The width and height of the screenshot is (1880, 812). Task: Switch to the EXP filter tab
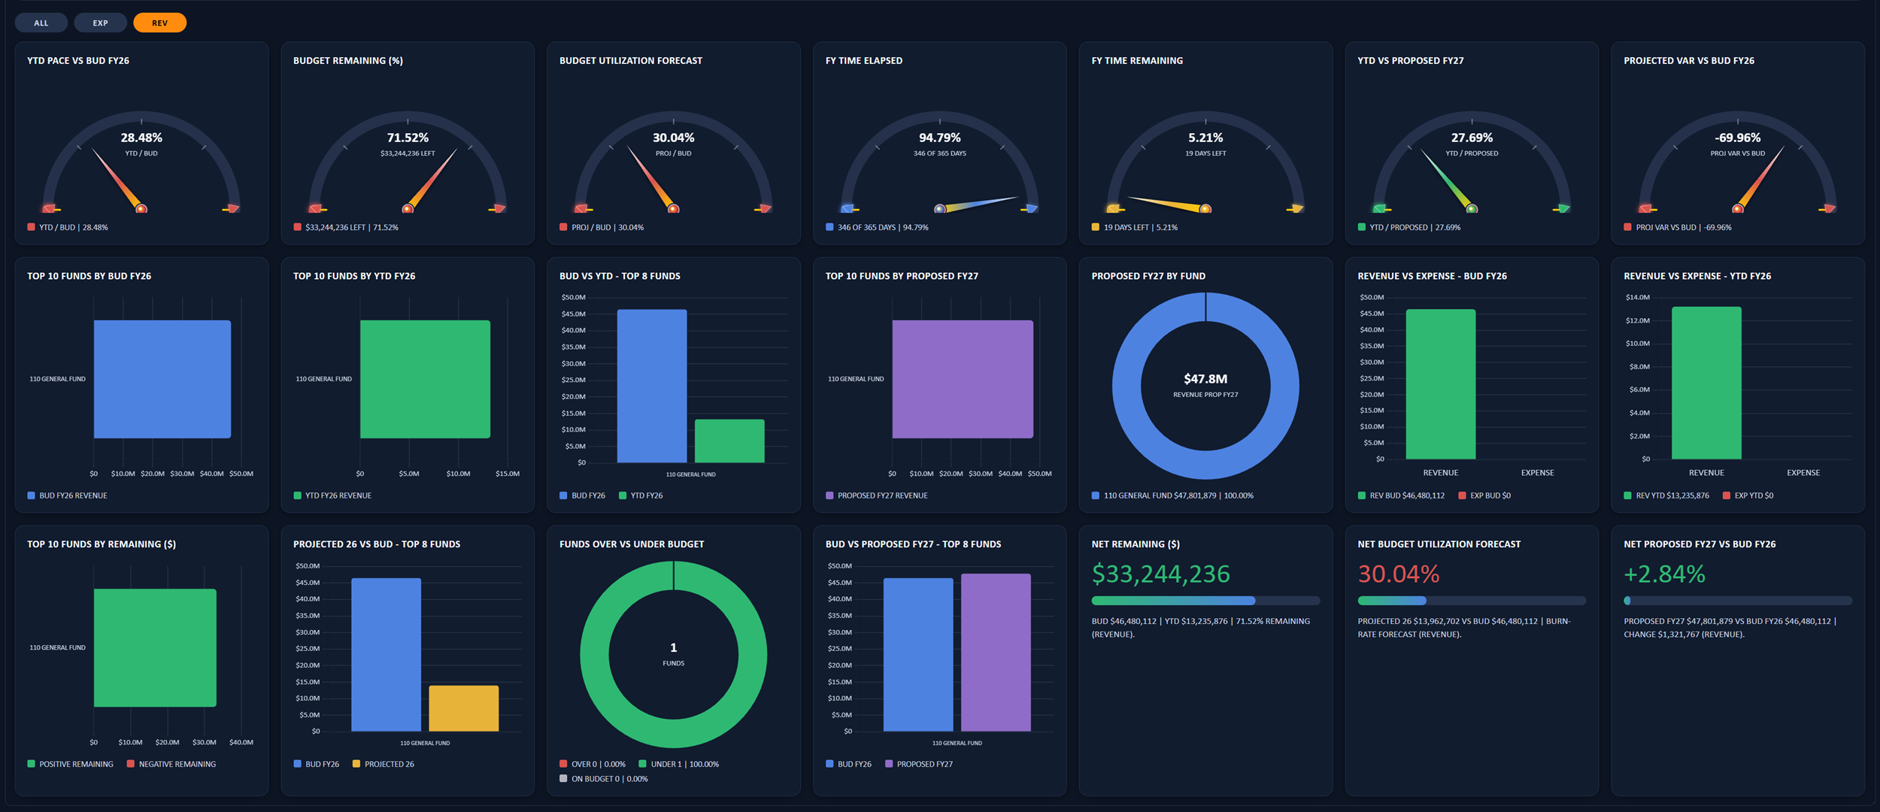100,23
